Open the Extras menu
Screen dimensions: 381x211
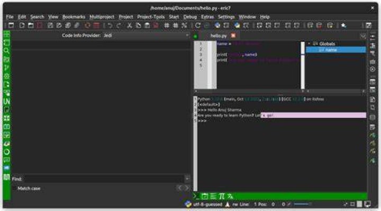coord(207,17)
